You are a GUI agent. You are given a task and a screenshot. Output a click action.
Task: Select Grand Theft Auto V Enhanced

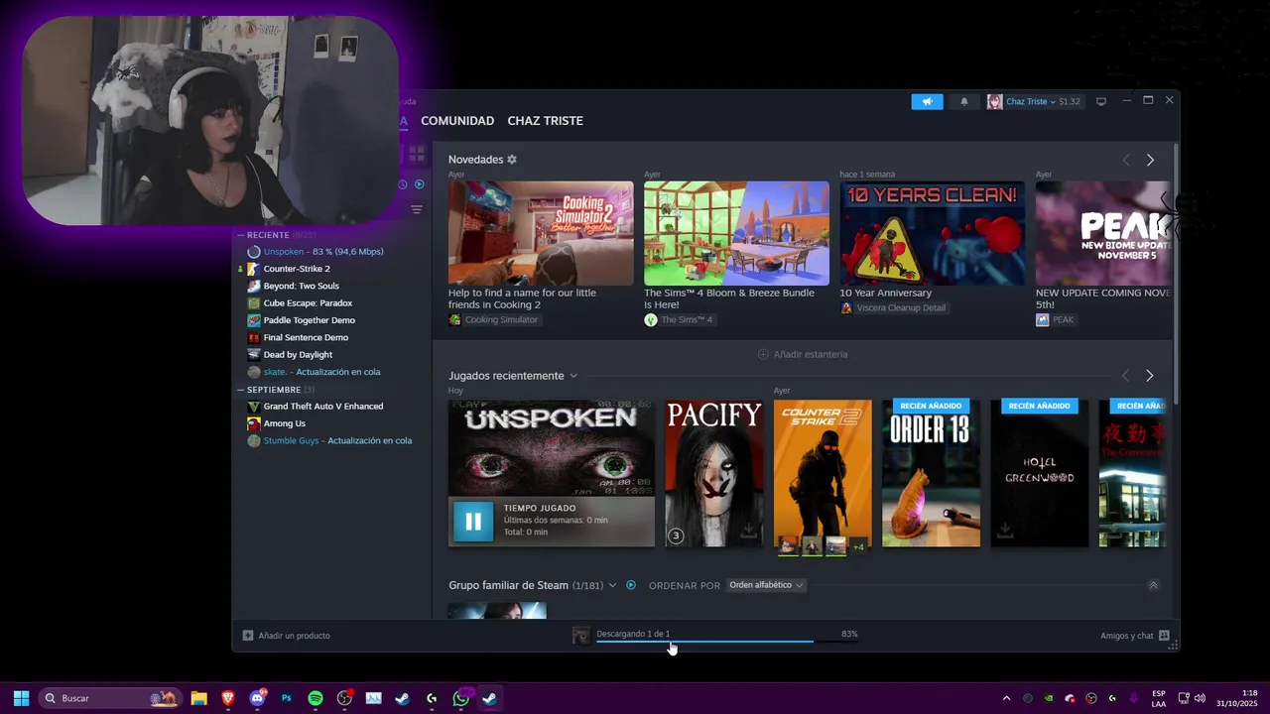pos(314,407)
